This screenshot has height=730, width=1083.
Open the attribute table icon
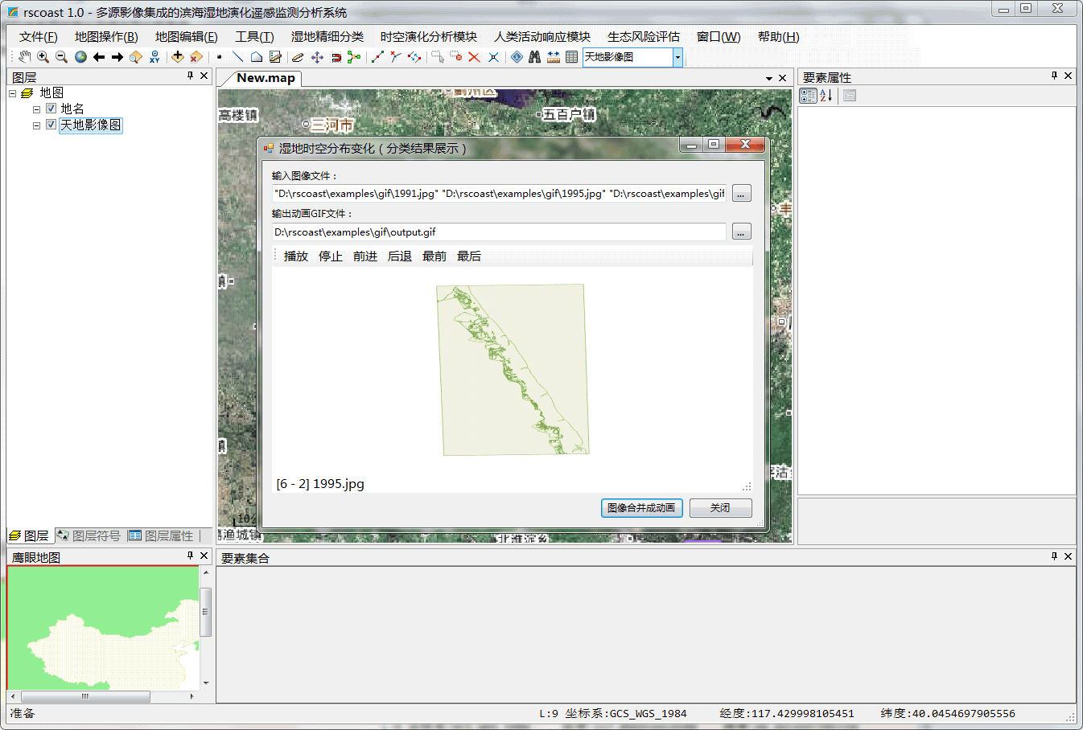tap(571, 57)
